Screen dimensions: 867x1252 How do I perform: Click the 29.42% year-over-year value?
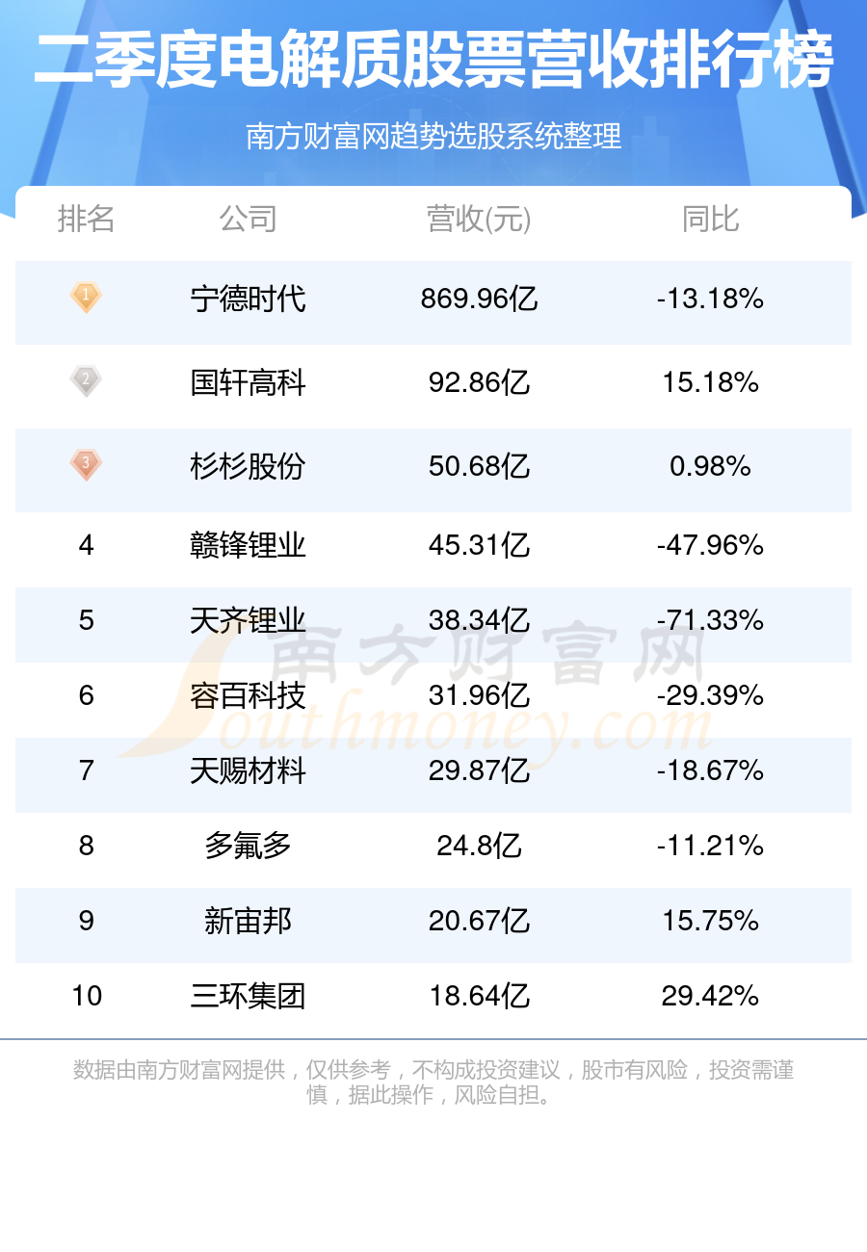710,996
